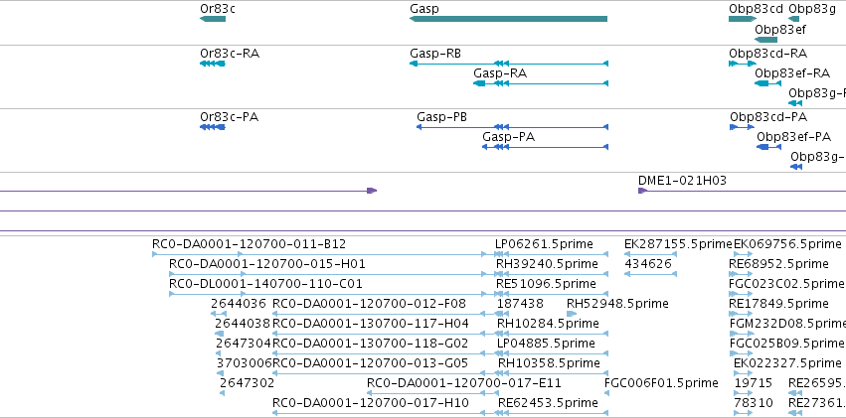This screenshot has width=846, height=418.
Task: Click the RH52948.5prime label
Action: (617, 304)
